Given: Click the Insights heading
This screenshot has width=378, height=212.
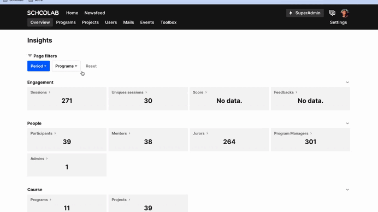Looking at the screenshot, I should [39, 40].
